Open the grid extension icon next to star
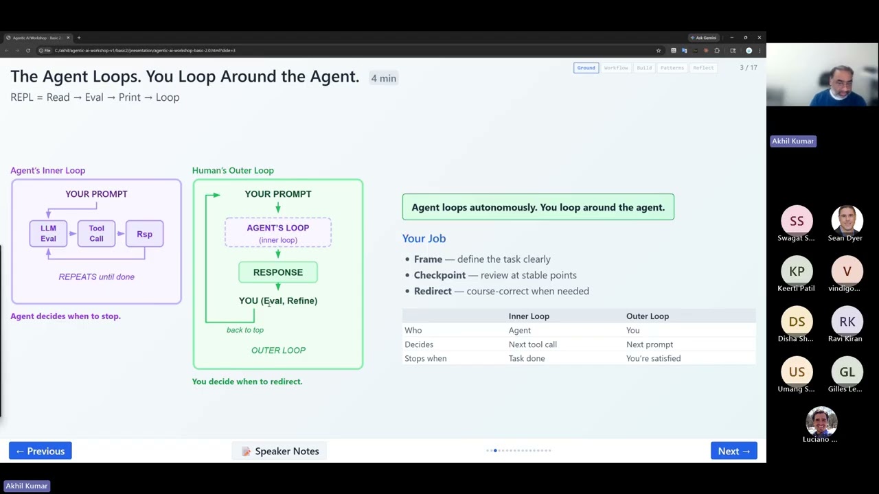Image resolution: width=879 pixels, height=494 pixels. (x=674, y=51)
